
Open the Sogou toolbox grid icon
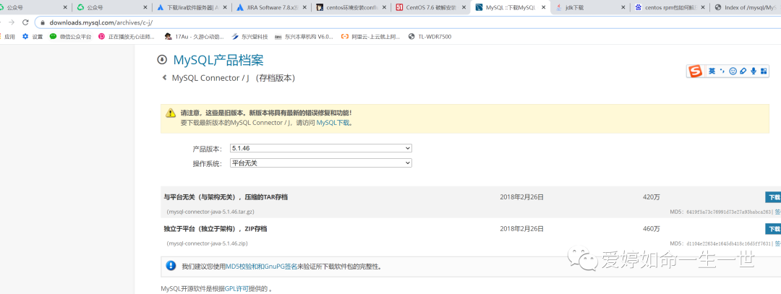point(764,71)
